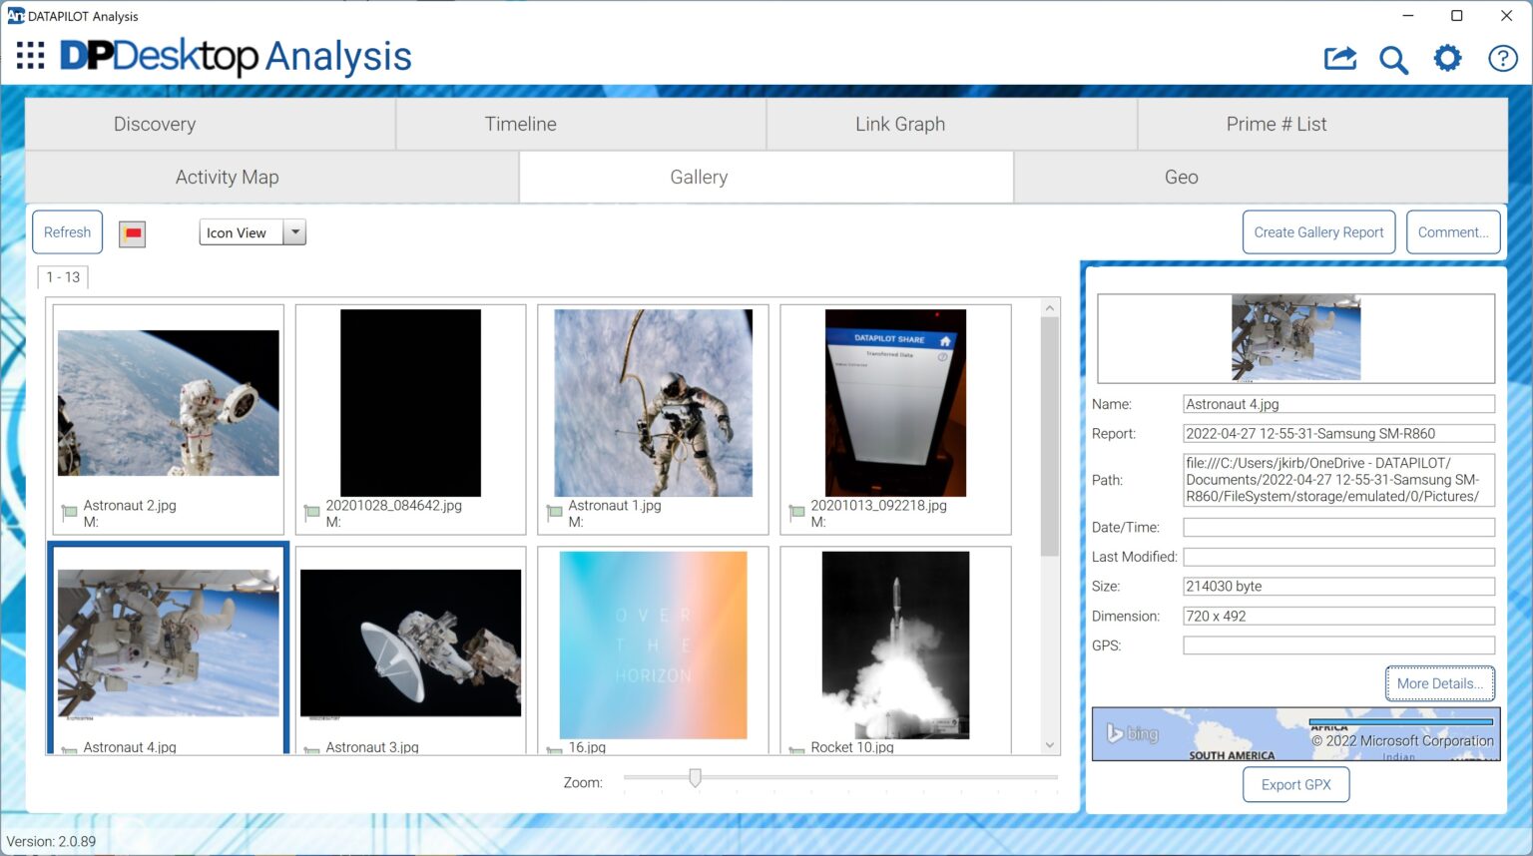
Task: Open the Icon View dropdown
Action: 294,231
